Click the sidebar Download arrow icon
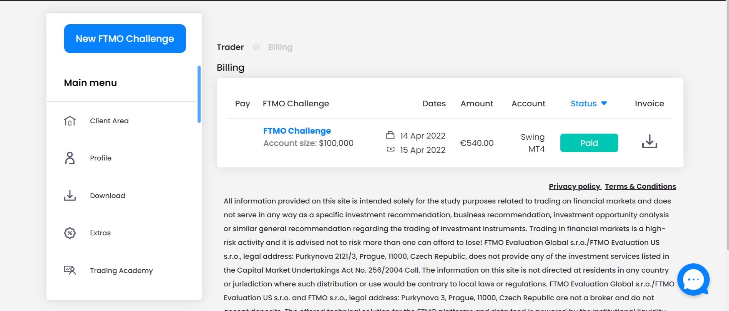This screenshot has width=729, height=311. tap(70, 195)
